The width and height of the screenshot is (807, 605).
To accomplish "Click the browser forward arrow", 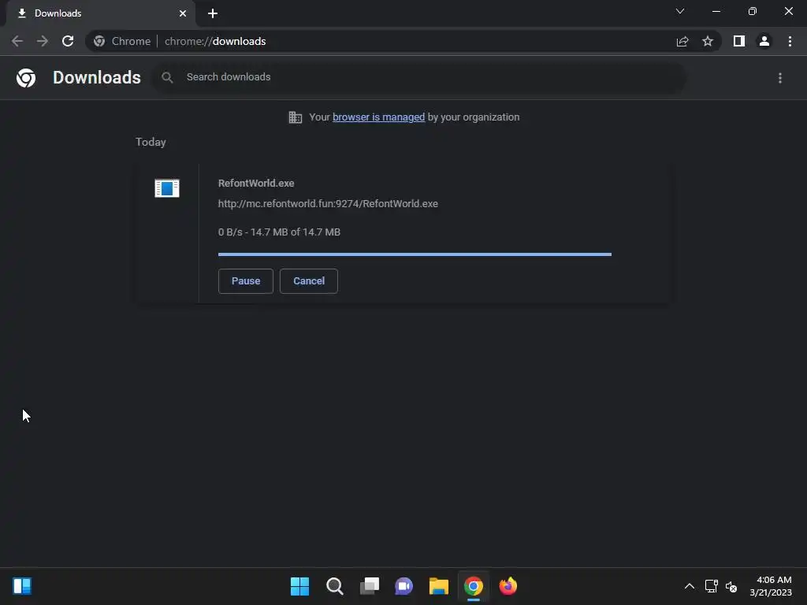I will (43, 41).
